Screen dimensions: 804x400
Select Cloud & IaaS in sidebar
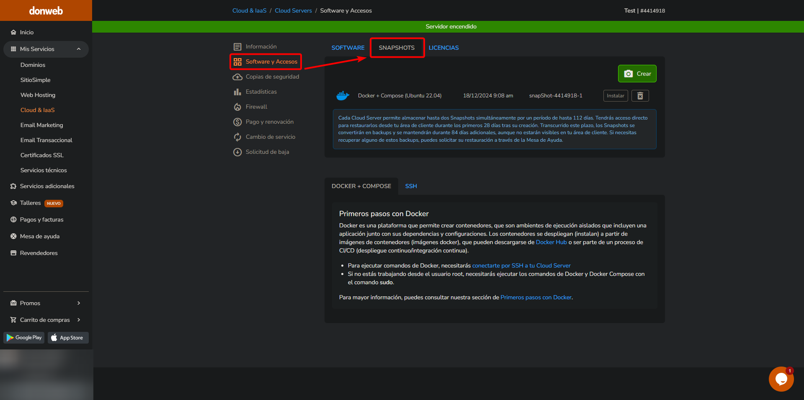37,110
